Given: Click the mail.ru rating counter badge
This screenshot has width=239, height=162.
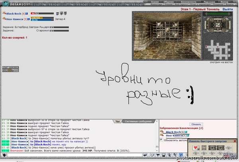Looking at the screenshot, I should coord(10,69).
